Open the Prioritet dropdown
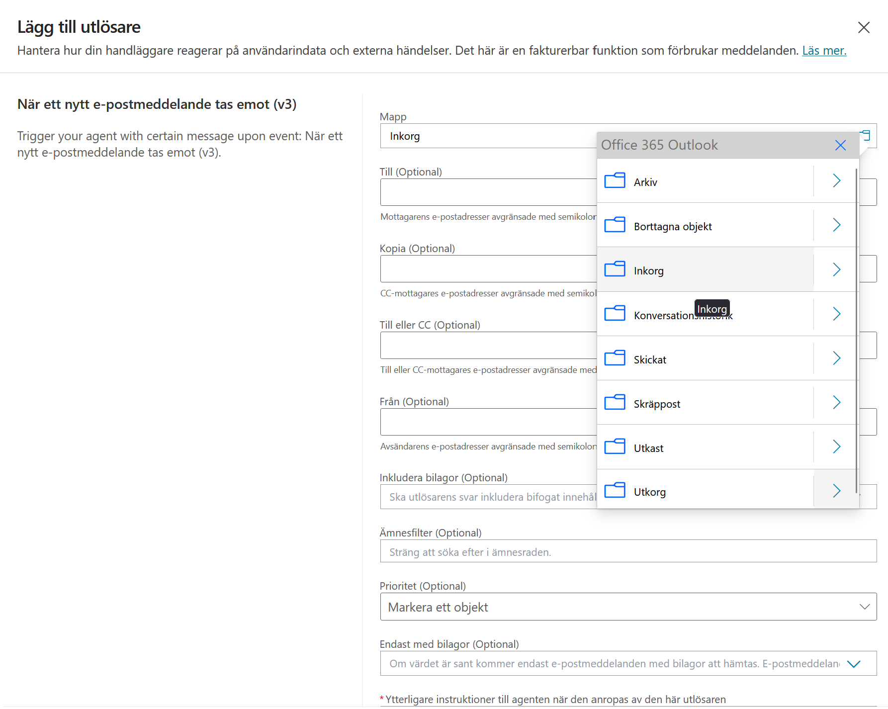 pyautogui.click(x=628, y=607)
